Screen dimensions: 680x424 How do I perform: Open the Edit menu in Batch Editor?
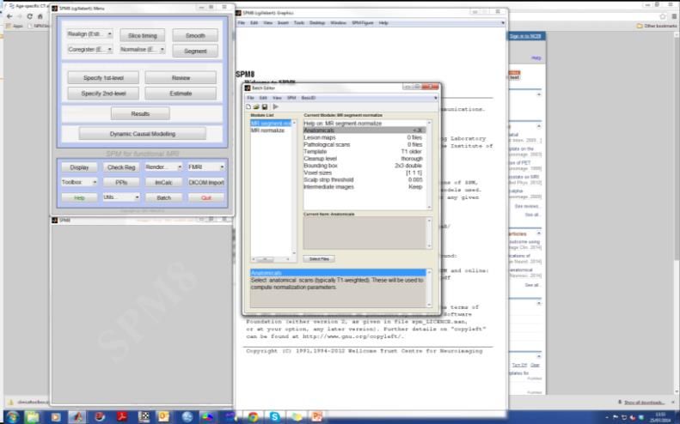(263, 98)
